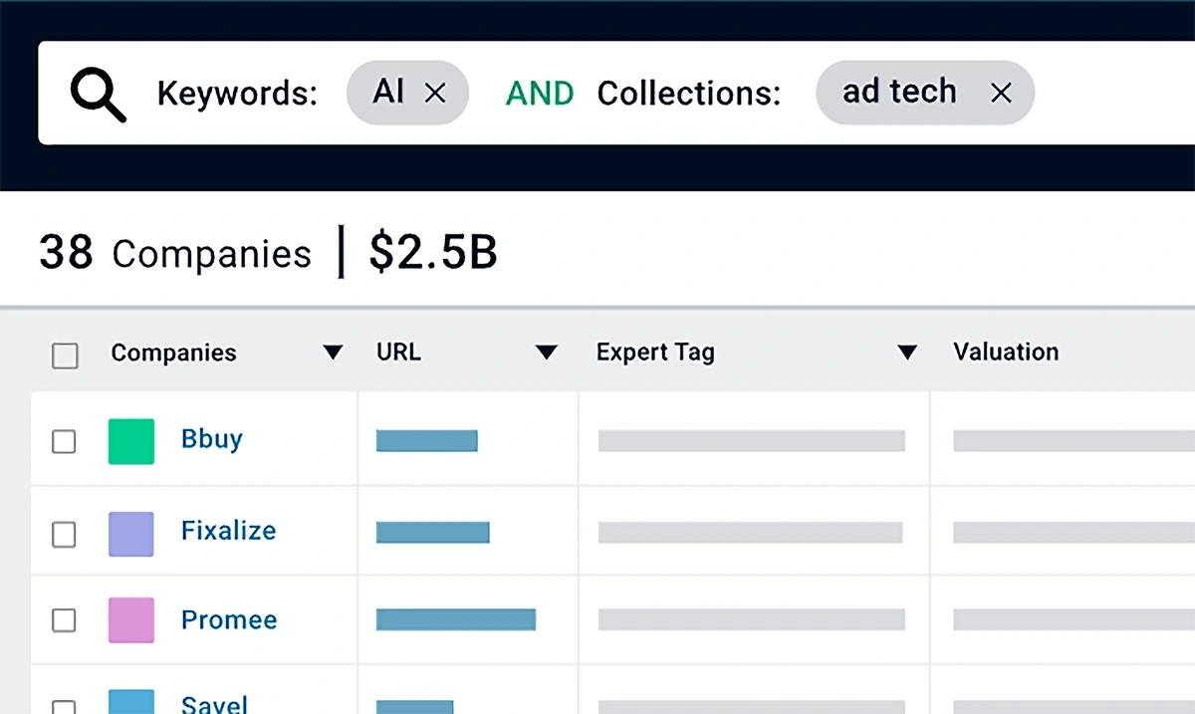This screenshot has height=714, width=1195.
Task: Toggle the select-all checkbox in header
Action: [65, 355]
